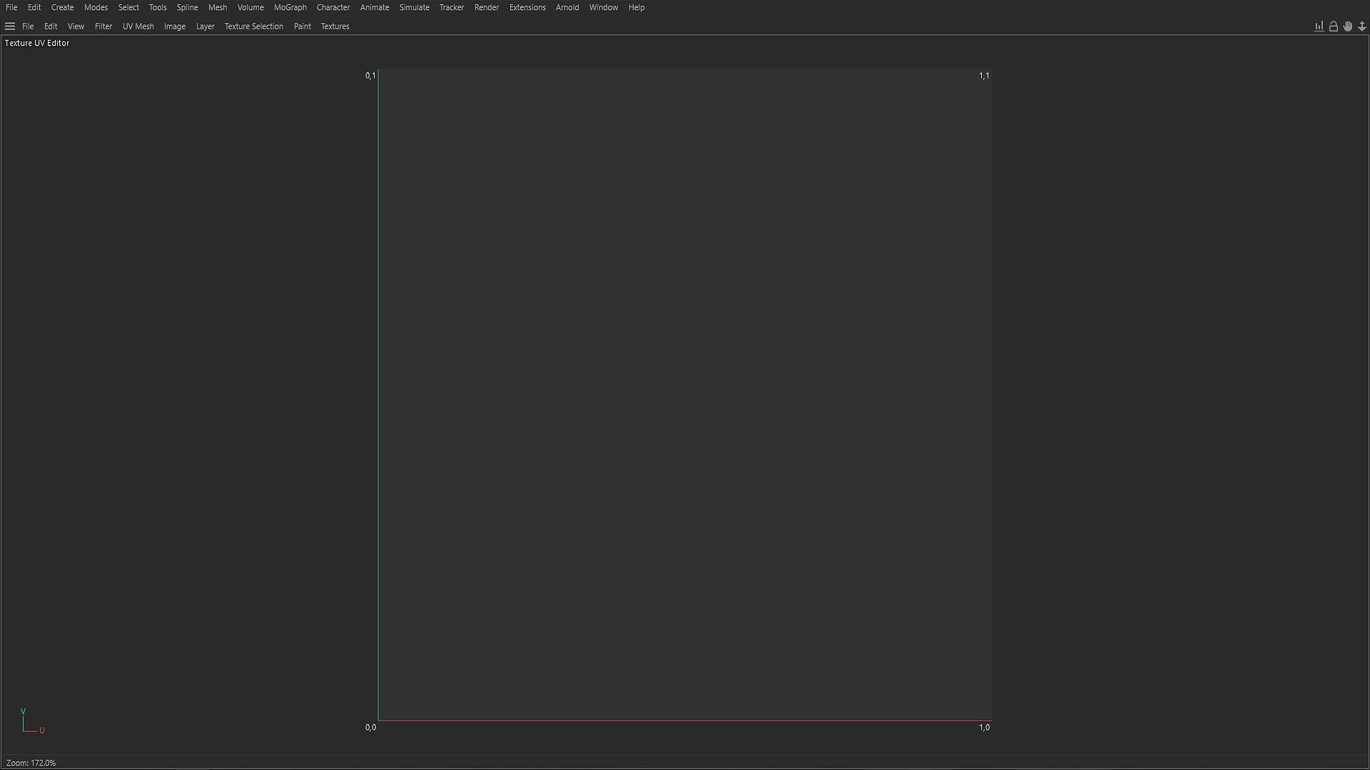Open the Render main menu
Screen dimensions: 1370x770
point(486,7)
